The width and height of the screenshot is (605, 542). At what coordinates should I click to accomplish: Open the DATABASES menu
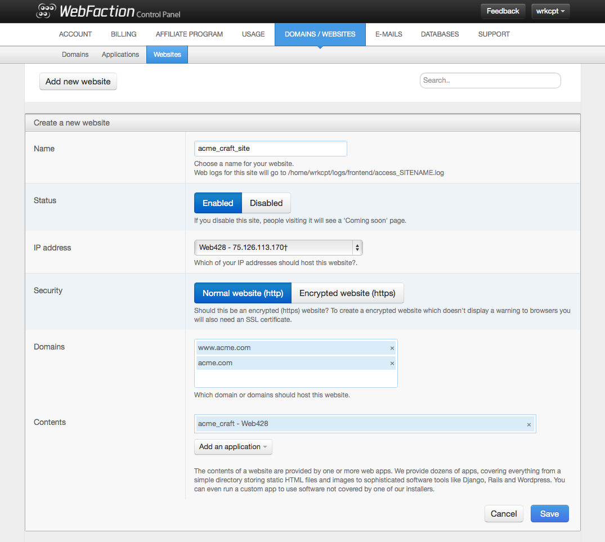coord(440,34)
